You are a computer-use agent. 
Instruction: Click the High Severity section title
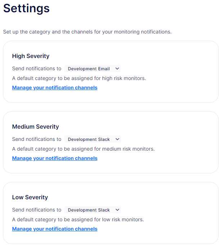click(31, 56)
